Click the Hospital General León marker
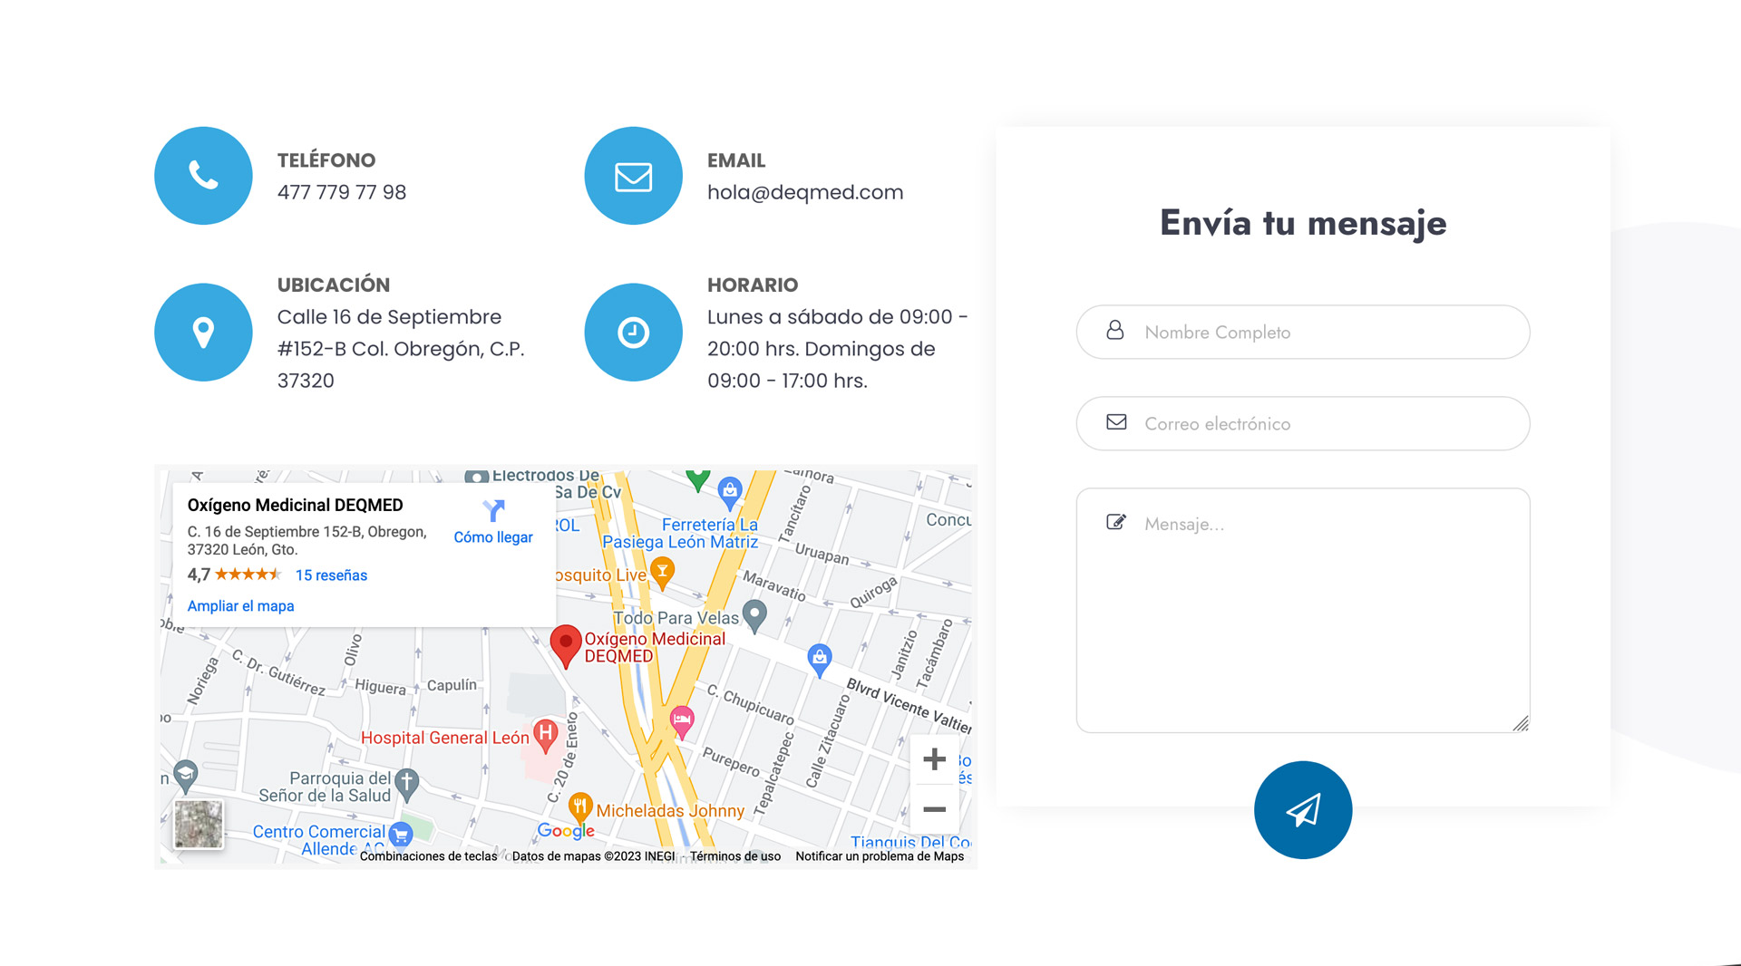The height and width of the screenshot is (966, 1741). coord(545,735)
